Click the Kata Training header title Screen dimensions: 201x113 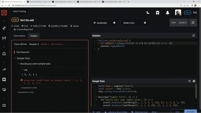point(19,11)
